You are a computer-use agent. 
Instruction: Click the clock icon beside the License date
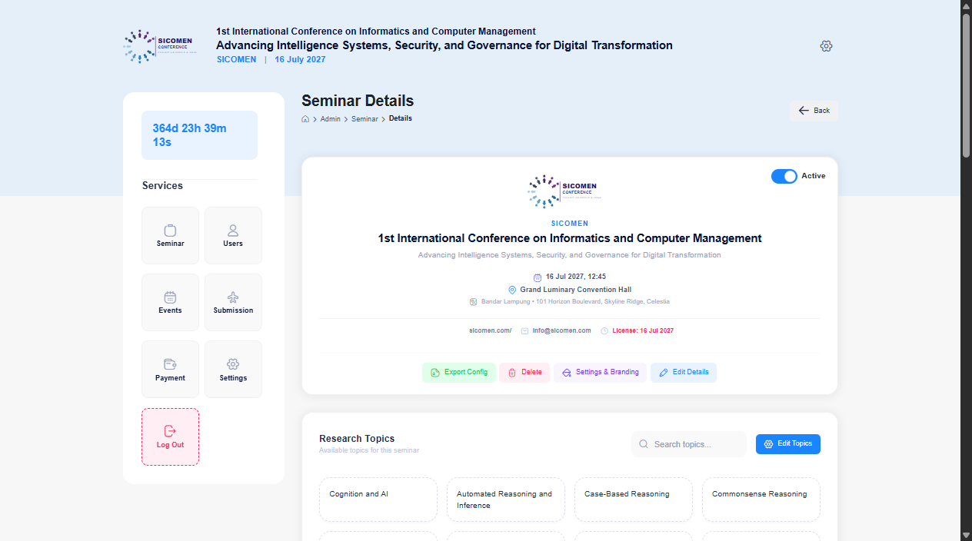pos(604,331)
